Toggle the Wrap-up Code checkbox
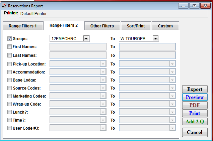 click(x=9, y=104)
